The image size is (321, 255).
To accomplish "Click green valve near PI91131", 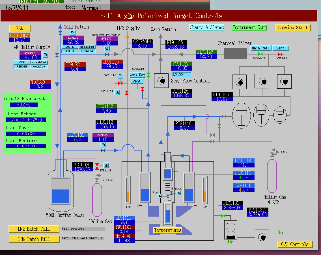I will (x=223, y=215).
